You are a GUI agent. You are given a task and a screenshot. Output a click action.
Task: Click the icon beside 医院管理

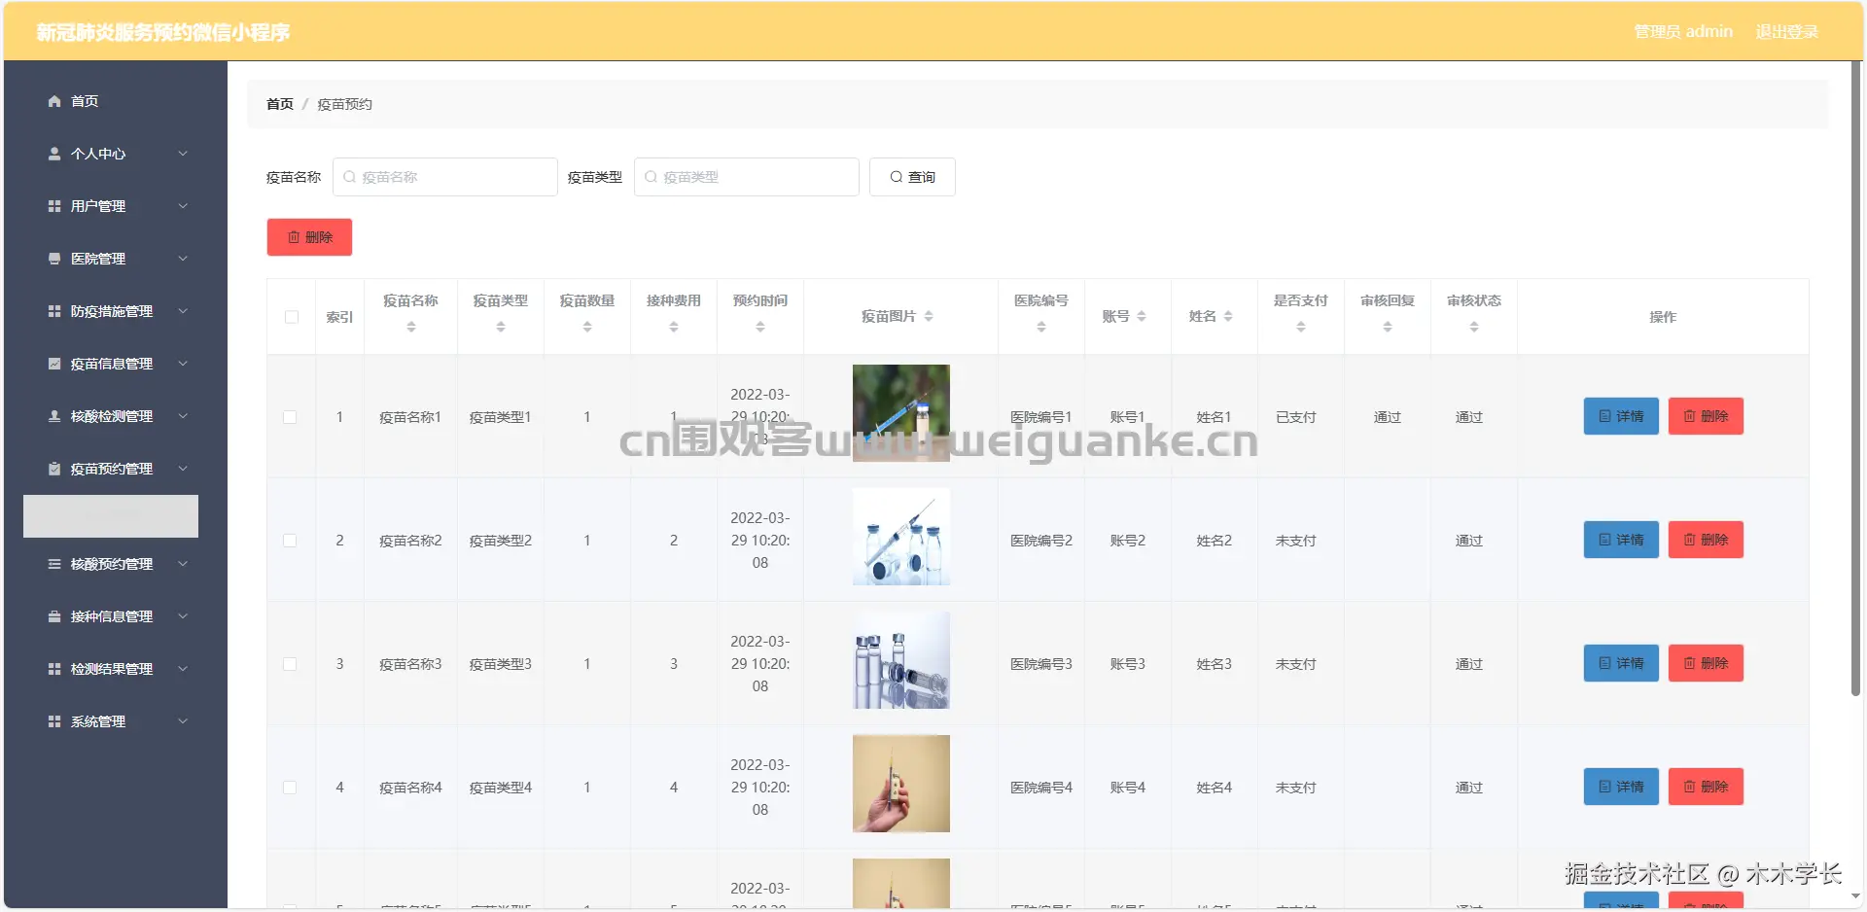pos(54,259)
